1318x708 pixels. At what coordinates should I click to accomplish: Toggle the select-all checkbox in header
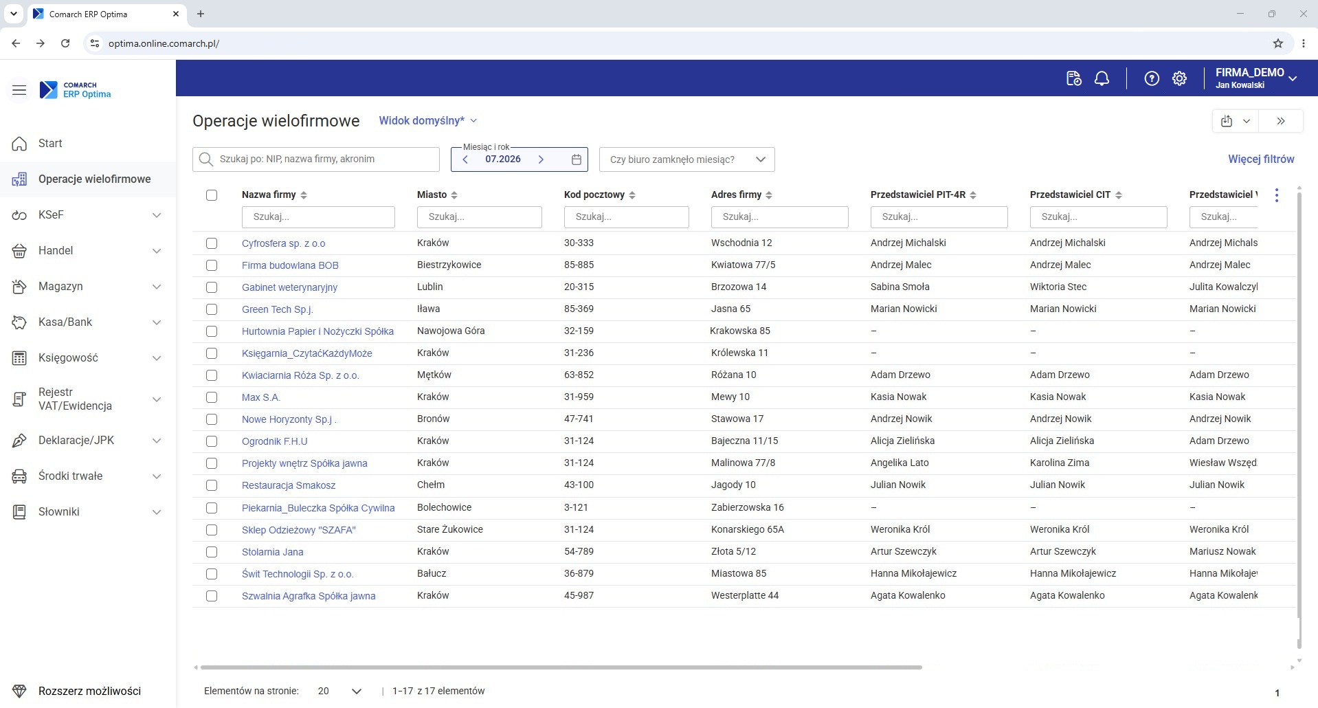212,195
